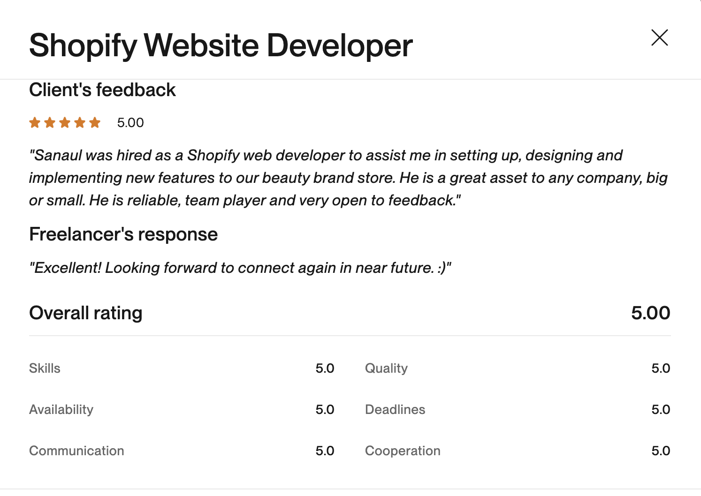Click the Deadlines rating label
The width and height of the screenshot is (701, 496).
point(395,409)
